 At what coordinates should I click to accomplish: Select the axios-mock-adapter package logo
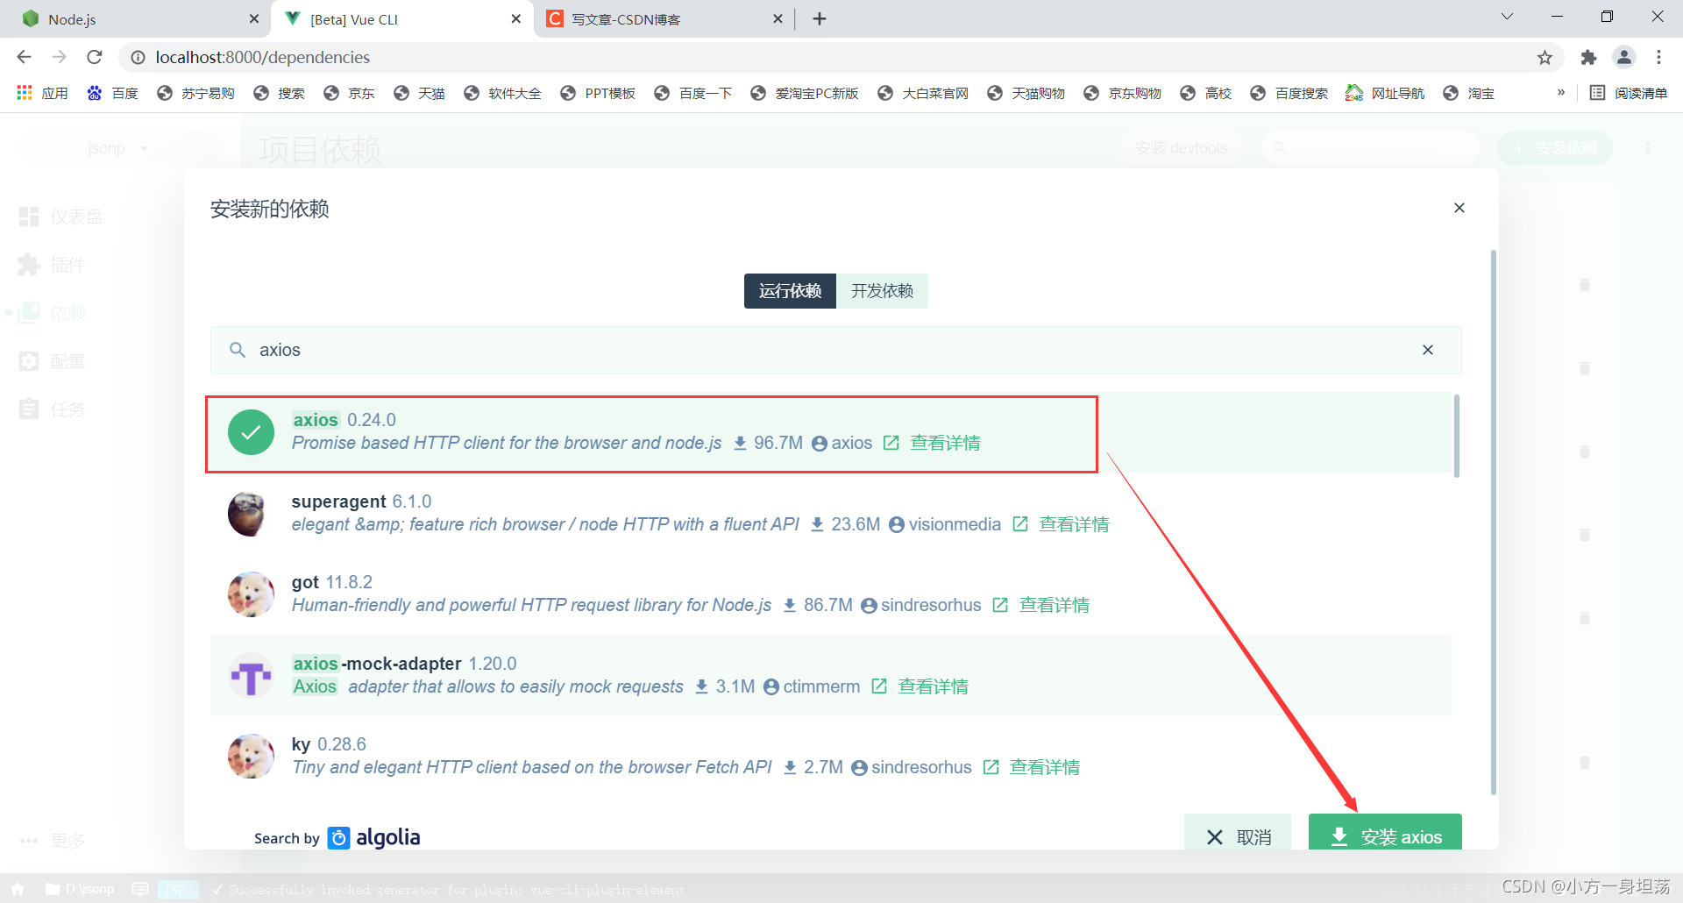click(x=251, y=676)
